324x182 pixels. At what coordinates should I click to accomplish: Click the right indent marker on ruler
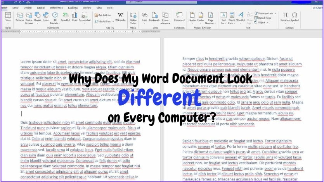[x=142, y=32]
